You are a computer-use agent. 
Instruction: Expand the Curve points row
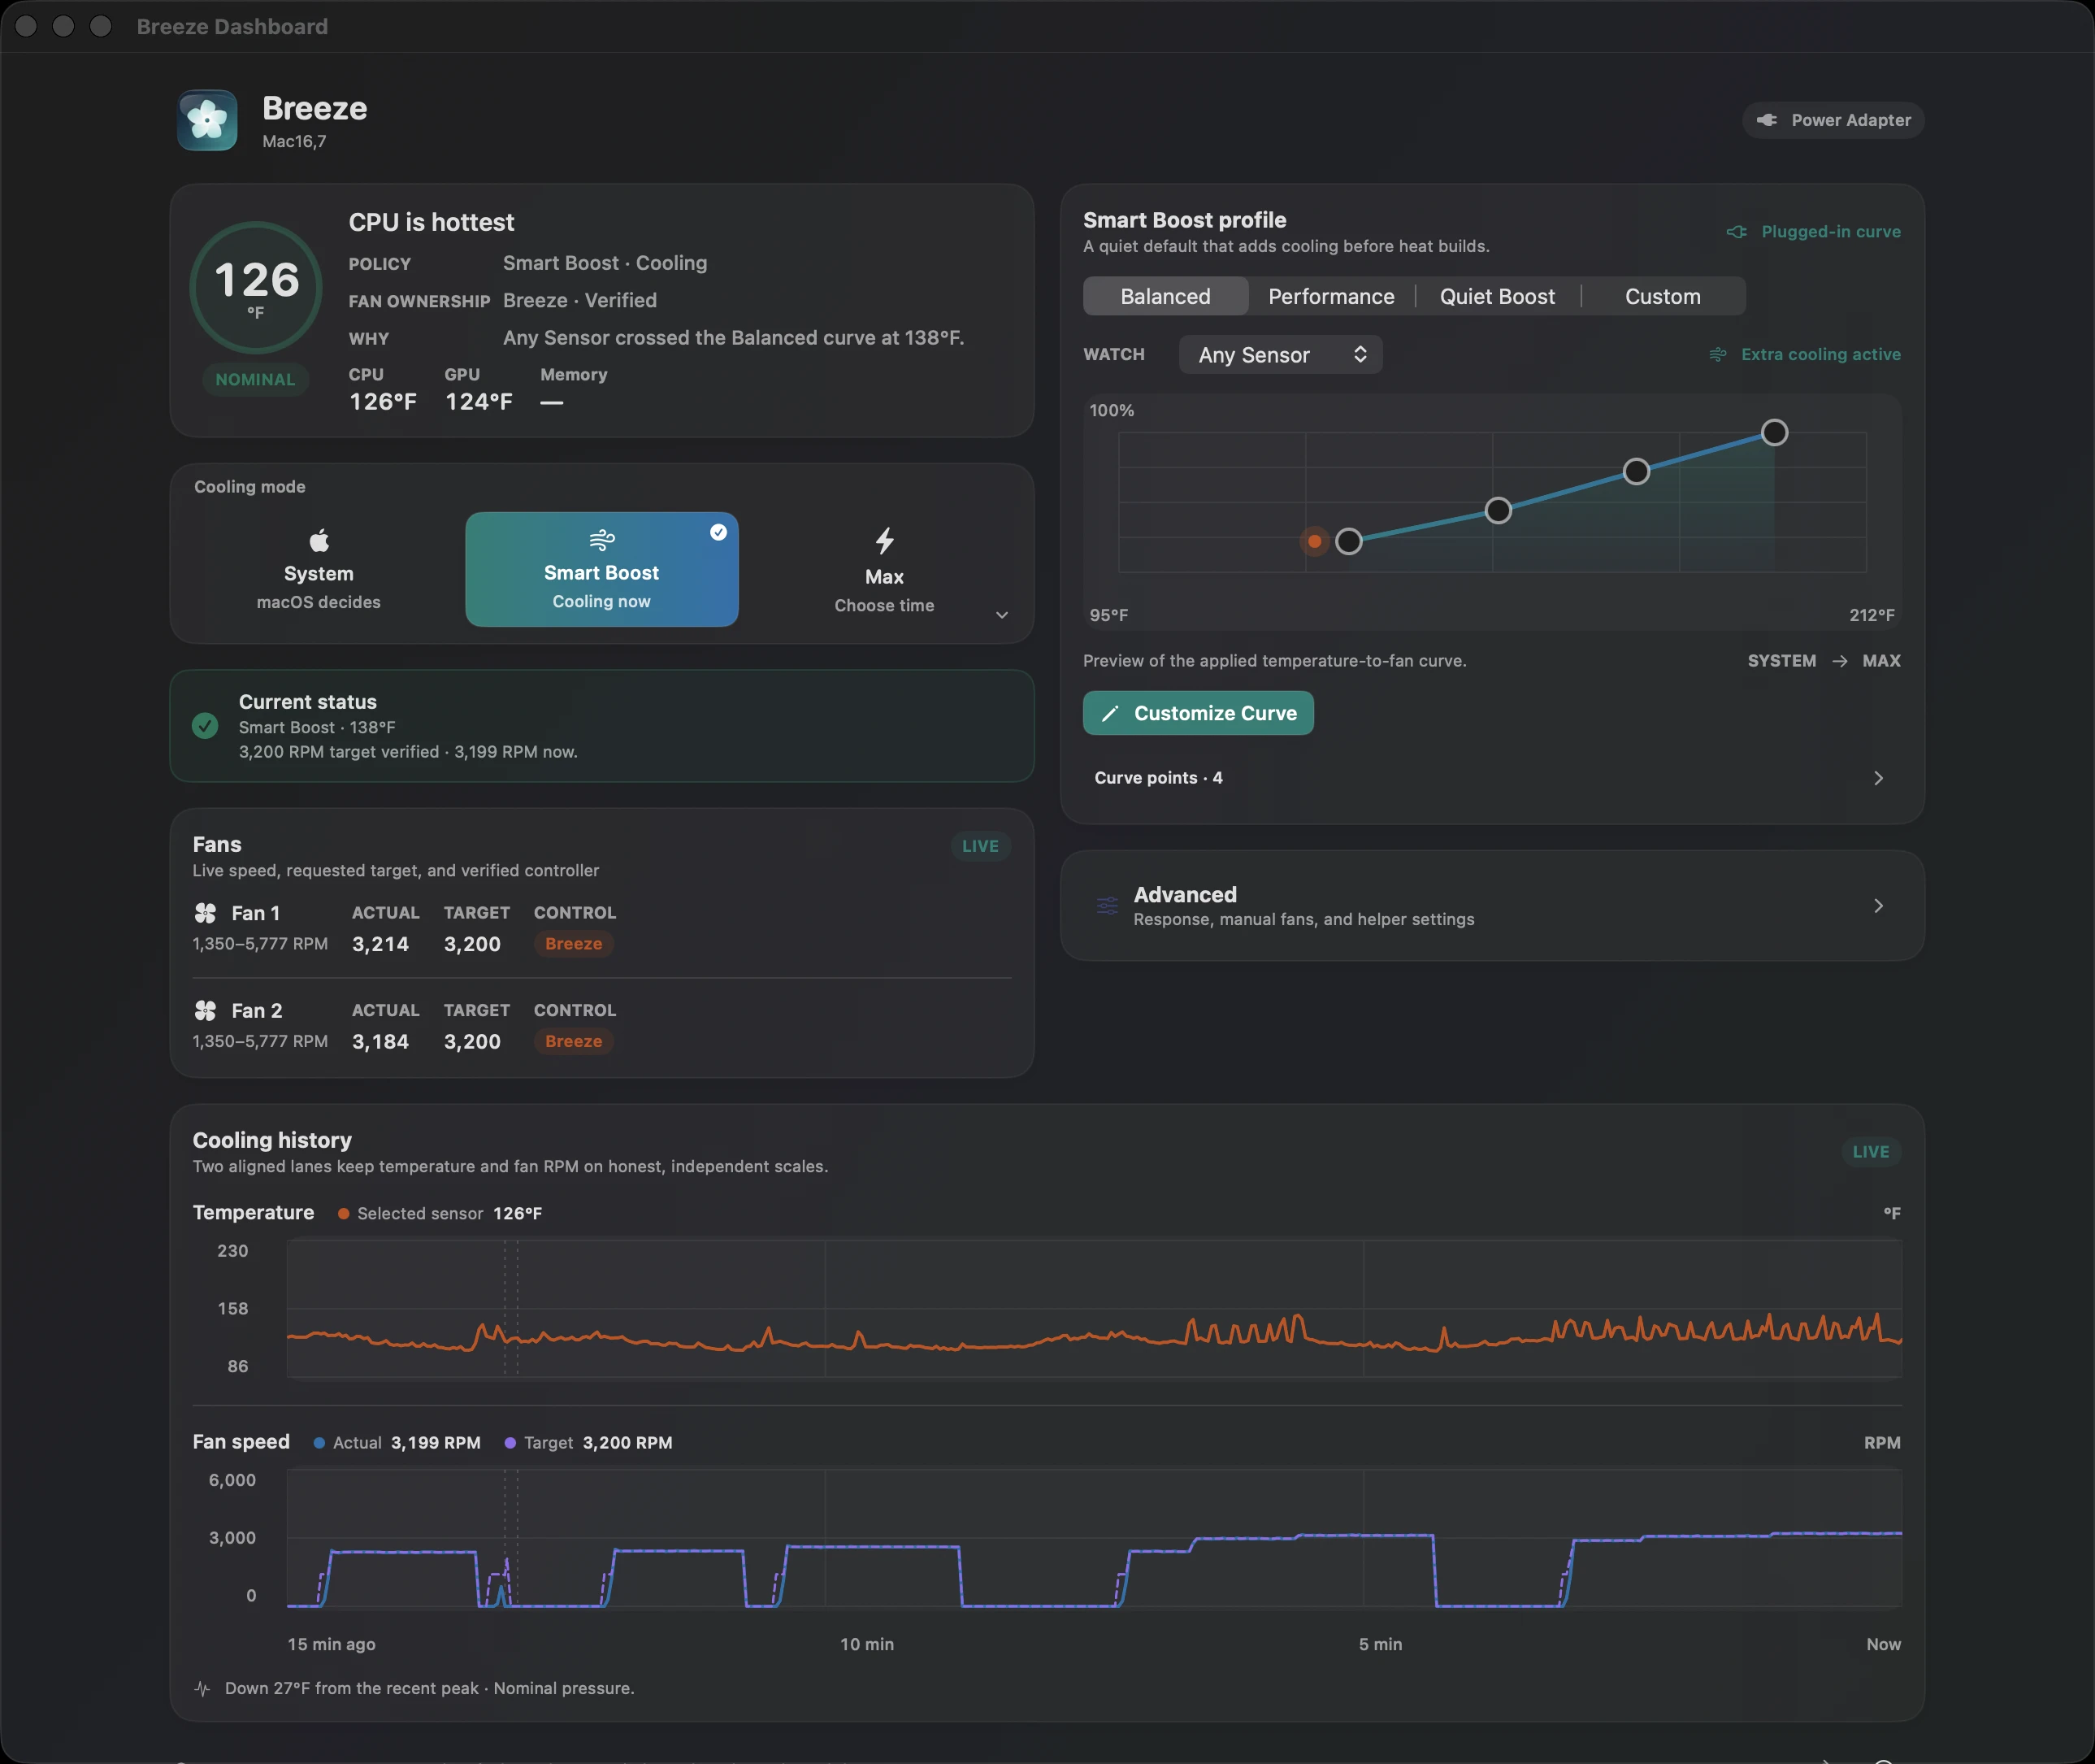point(1491,778)
